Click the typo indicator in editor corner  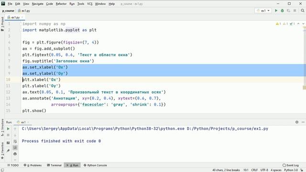point(292,24)
